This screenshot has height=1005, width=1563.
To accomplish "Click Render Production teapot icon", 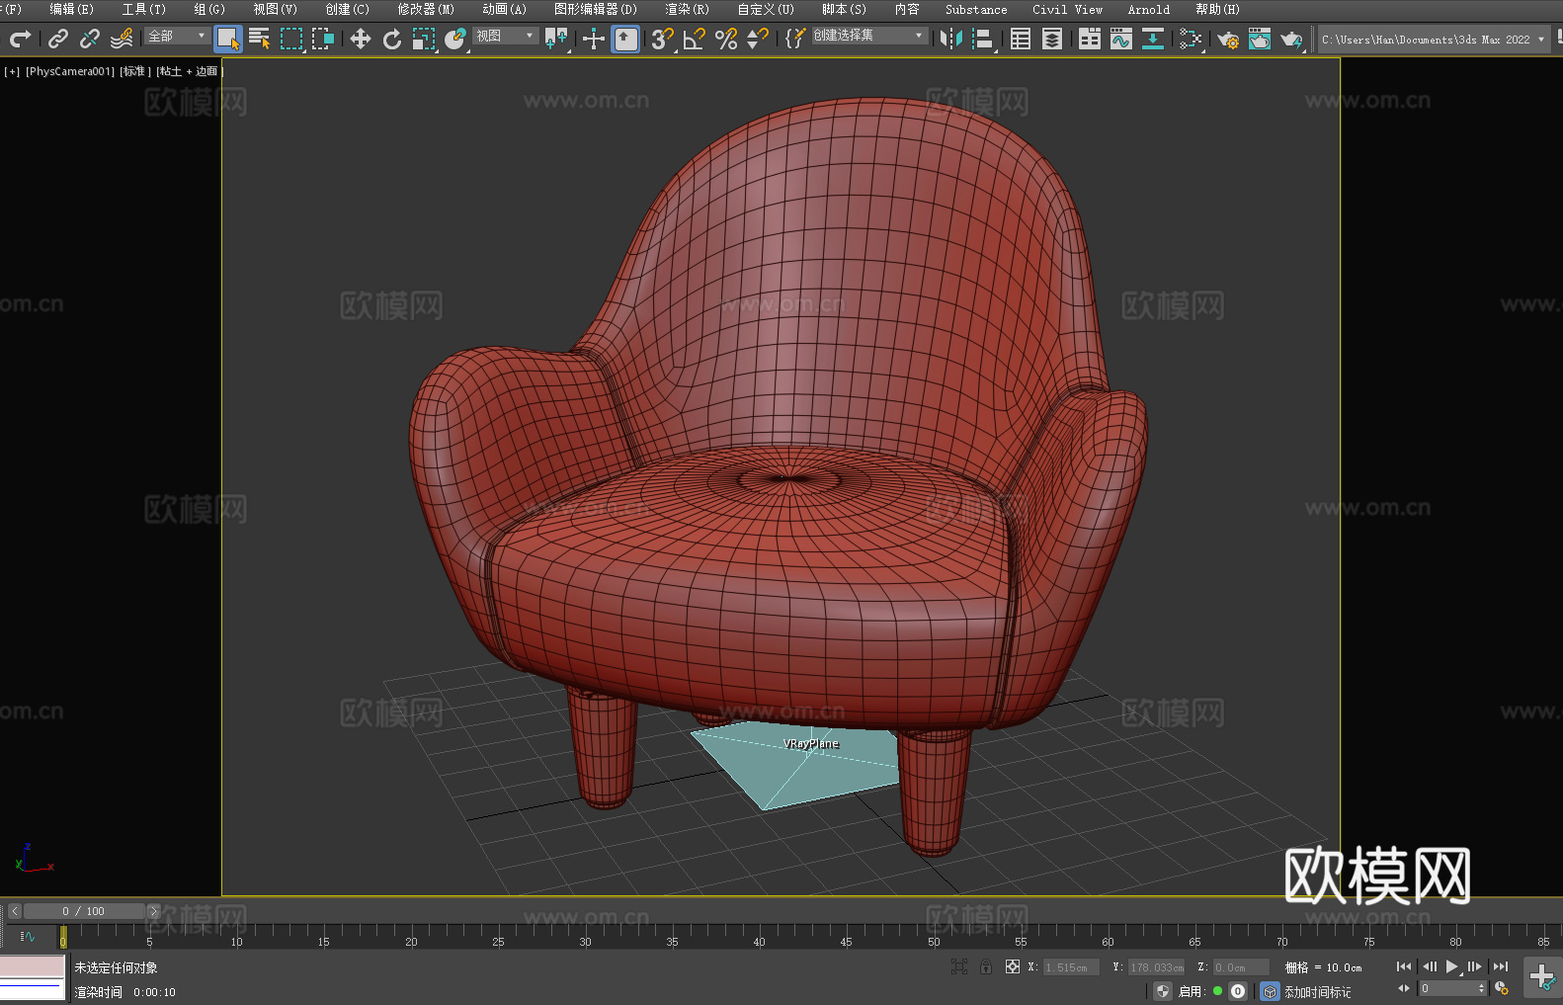I will point(1291,39).
